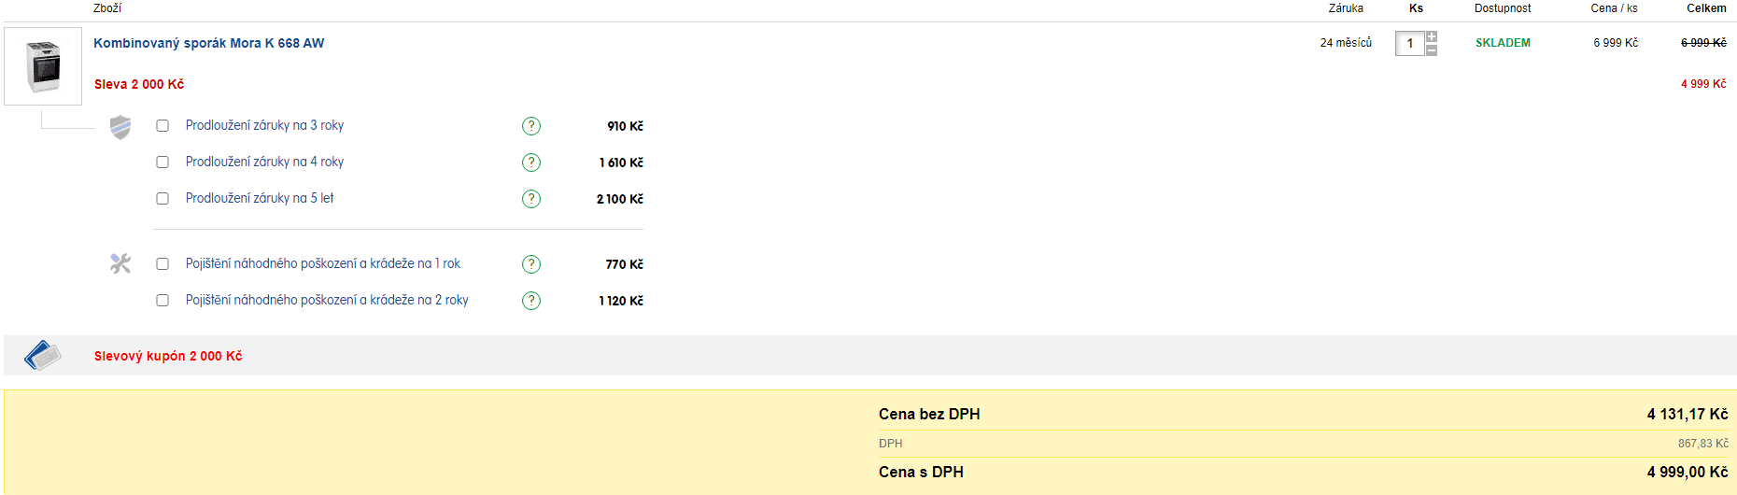Open help for 2-year damage insurance
Screen dimensions: 1737x495
point(531,301)
